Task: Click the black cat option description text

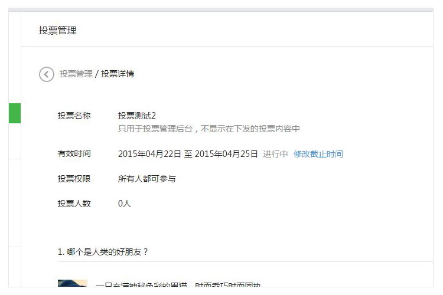Action: (x=177, y=284)
